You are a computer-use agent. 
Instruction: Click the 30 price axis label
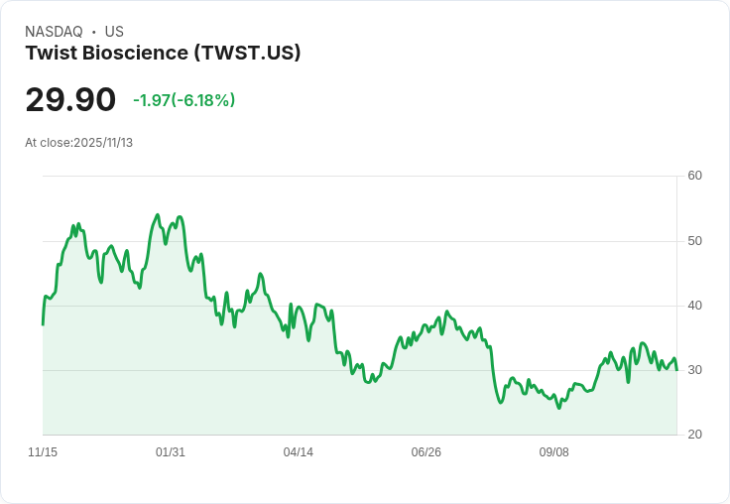tap(694, 370)
